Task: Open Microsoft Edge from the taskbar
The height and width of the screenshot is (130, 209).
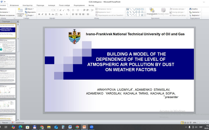Action: click(20, 127)
